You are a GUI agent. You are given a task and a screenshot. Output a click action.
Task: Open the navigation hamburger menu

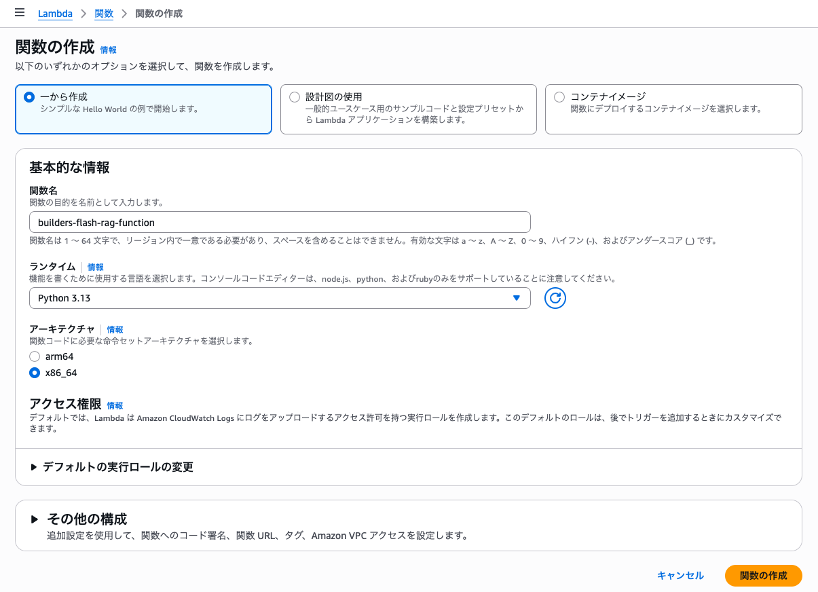tap(19, 13)
